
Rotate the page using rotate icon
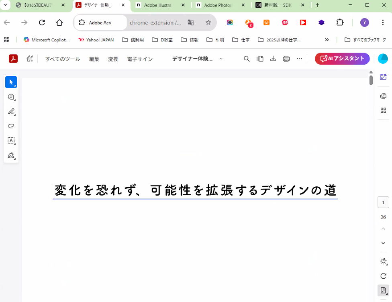[383, 276]
